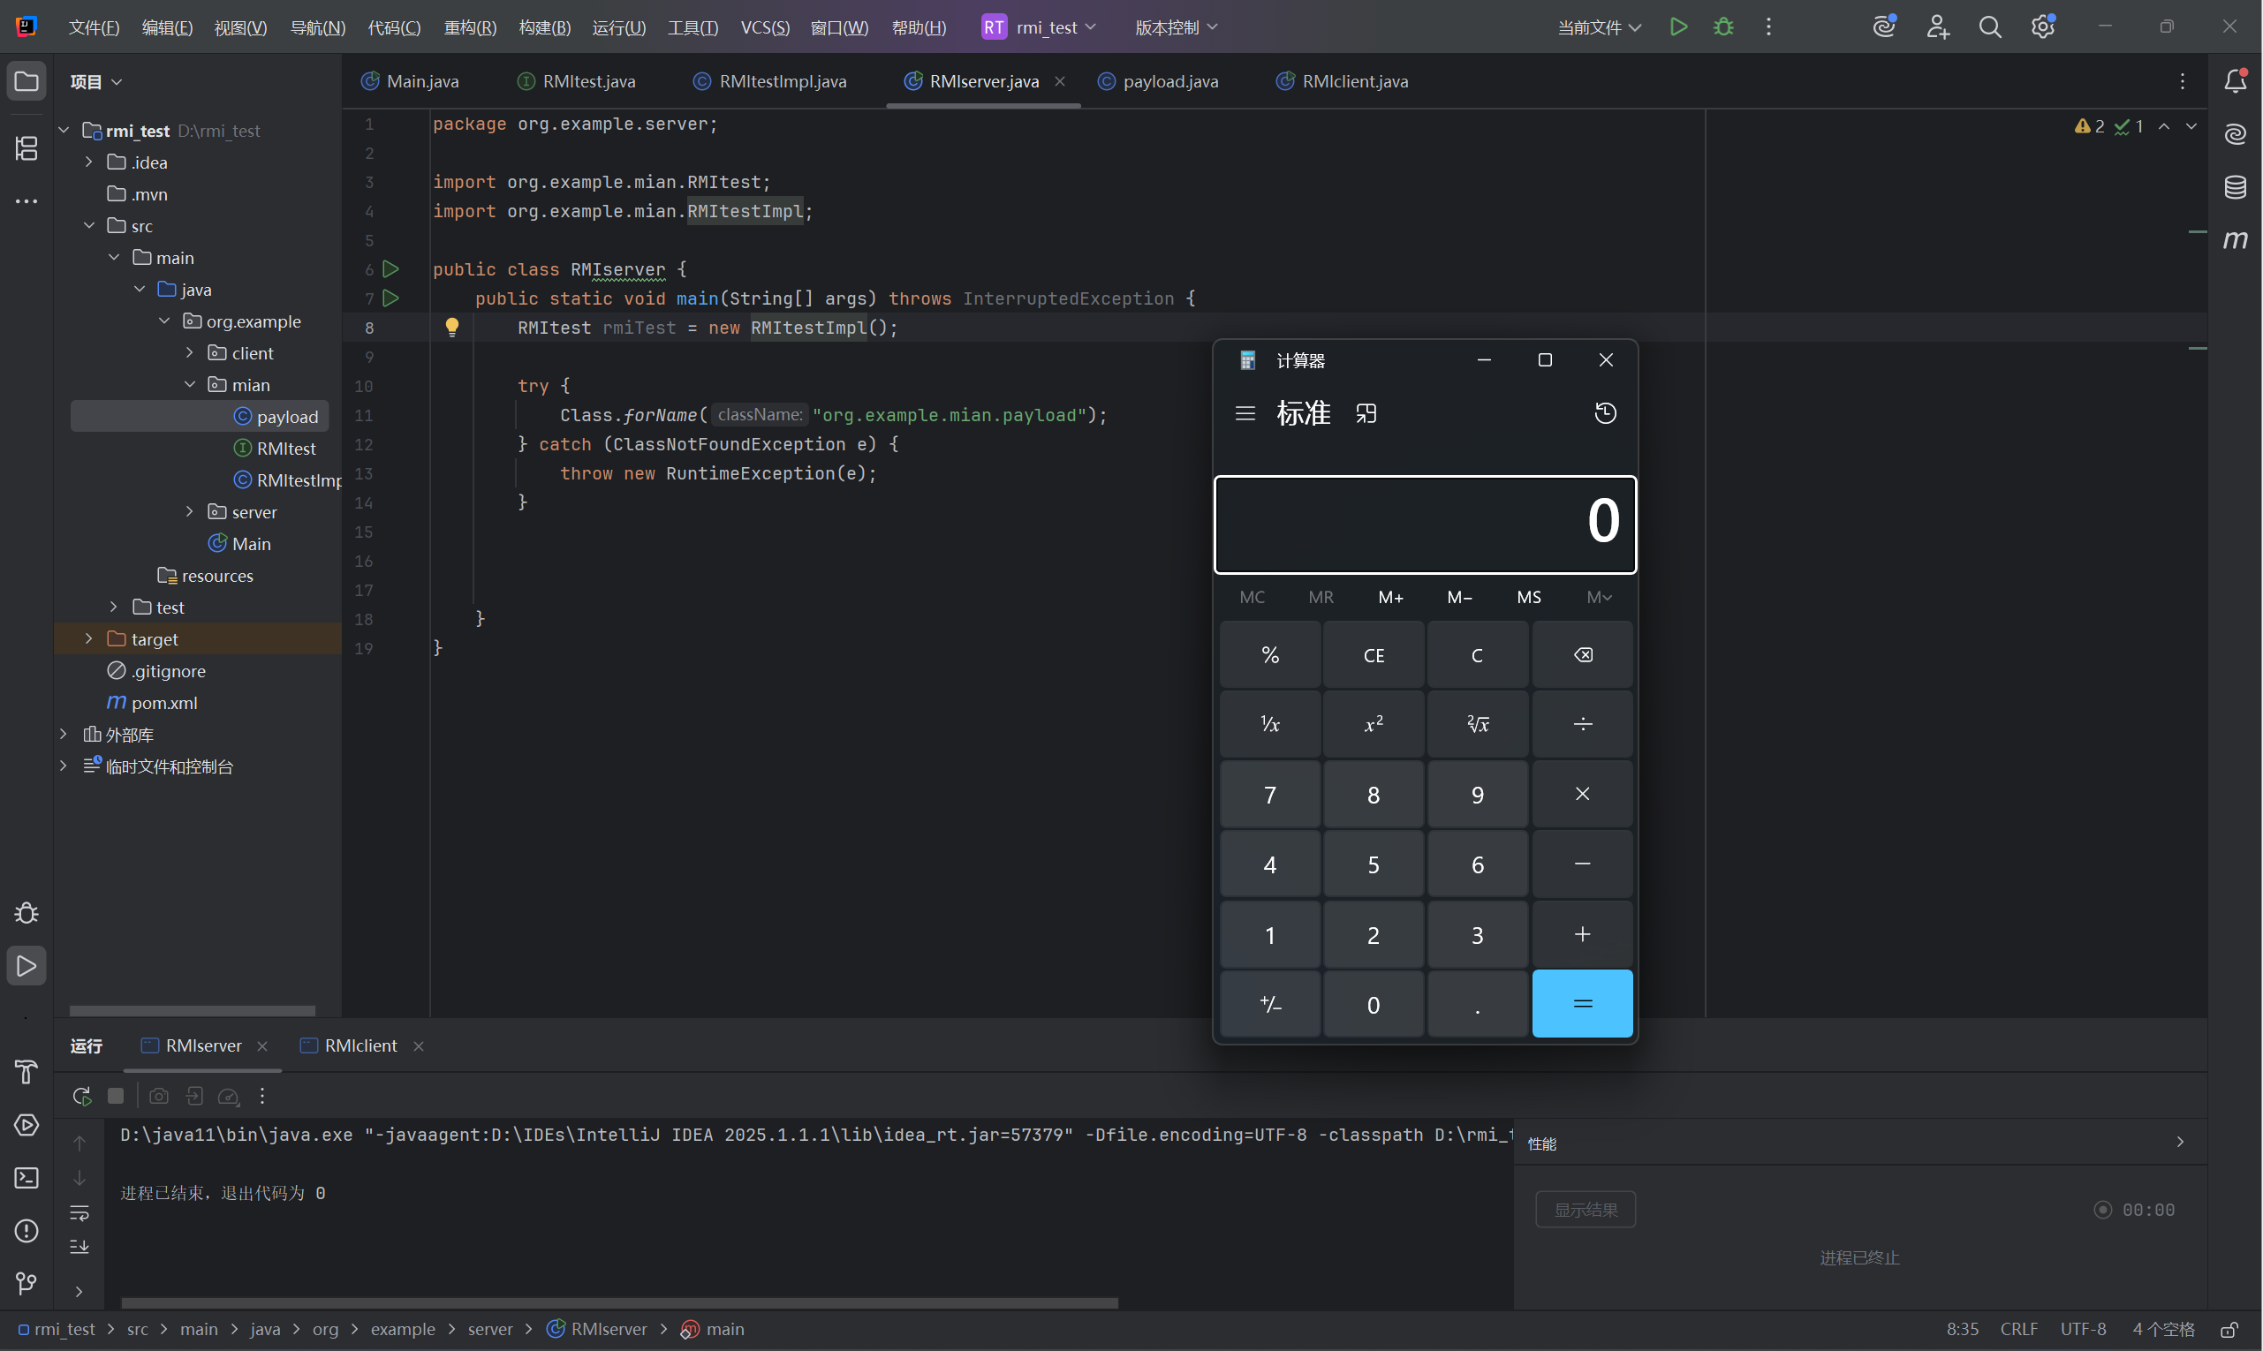Screen dimensions: 2263x1351
Task: Open the Problems tool window icon
Action: coord(26,1231)
